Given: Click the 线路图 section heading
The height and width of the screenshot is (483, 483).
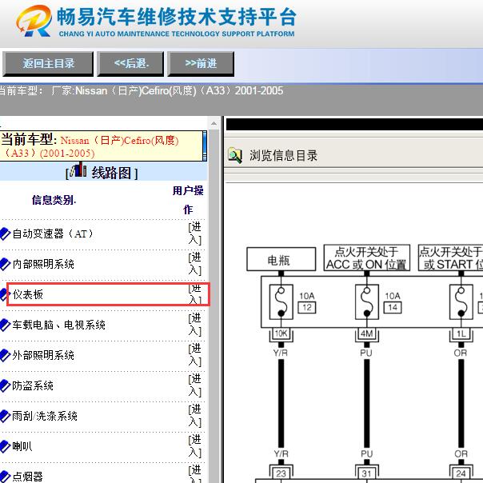Looking at the screenshot, I should (111, 173).
